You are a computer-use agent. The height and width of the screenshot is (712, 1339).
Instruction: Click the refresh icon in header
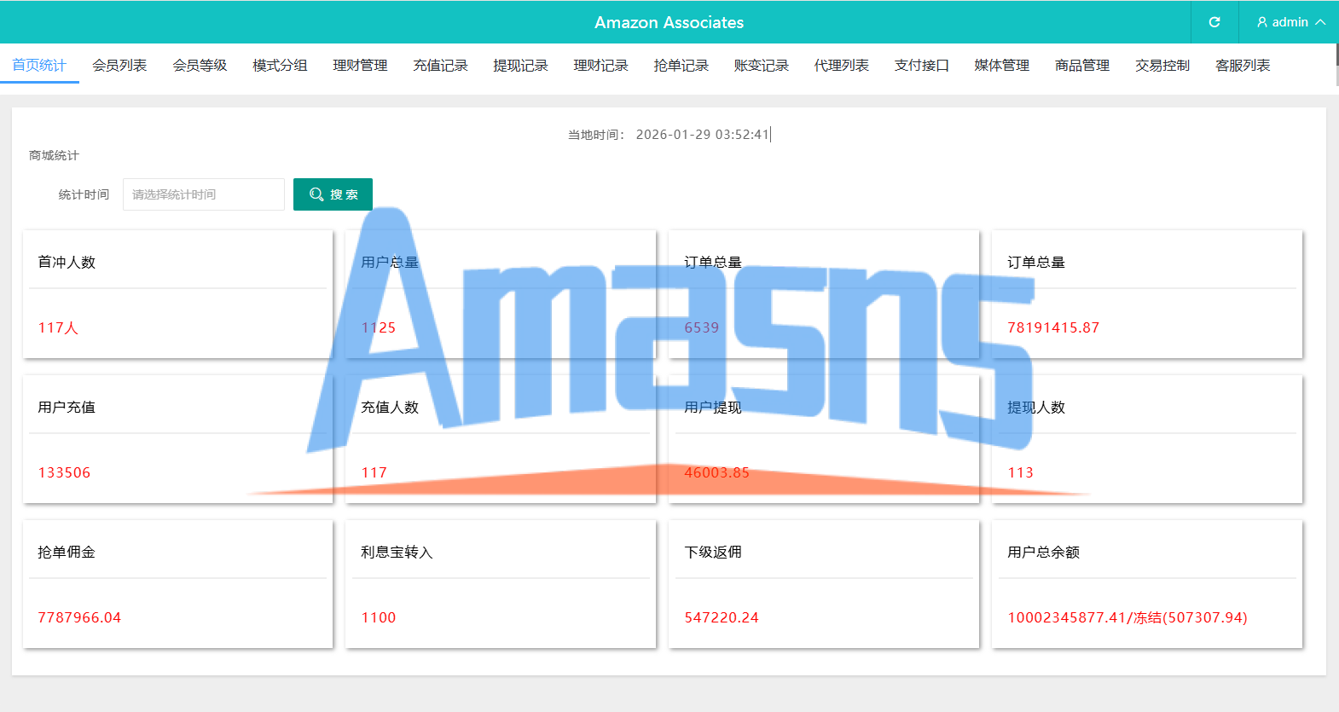(x=1214, y=22)
